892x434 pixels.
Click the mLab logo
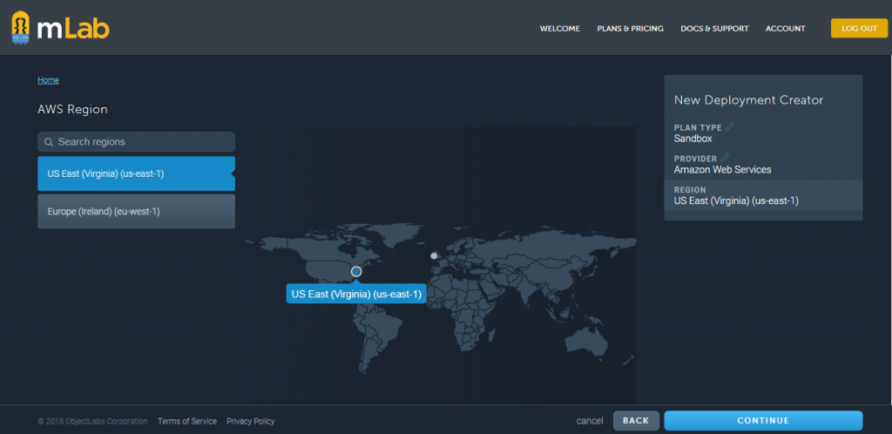click(x=61, y=28)
